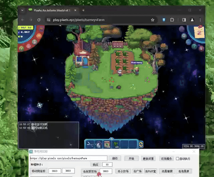Image resolution: width=214 pixels, height=177 pixels.
Task: Click the last 去 destination button
Action: click(184, 171)
